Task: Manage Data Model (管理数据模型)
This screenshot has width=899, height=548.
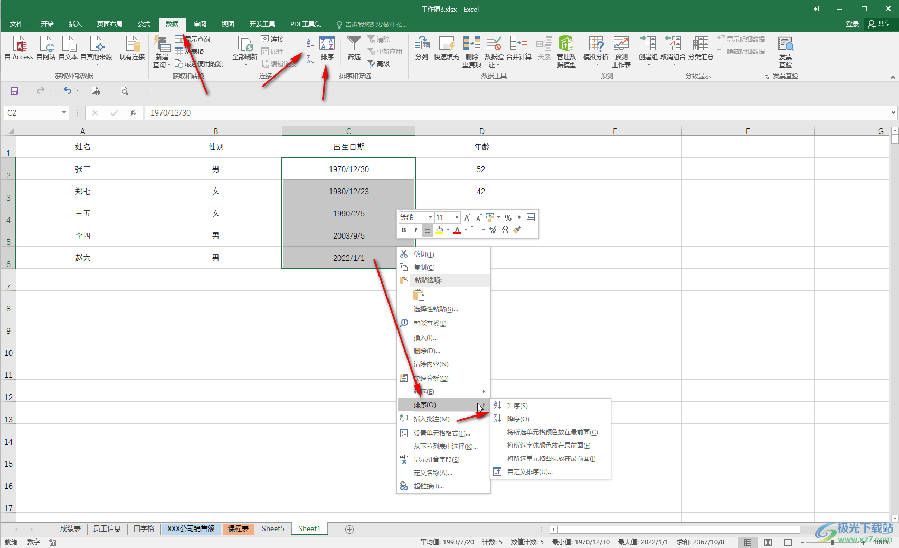Action: 566,52
